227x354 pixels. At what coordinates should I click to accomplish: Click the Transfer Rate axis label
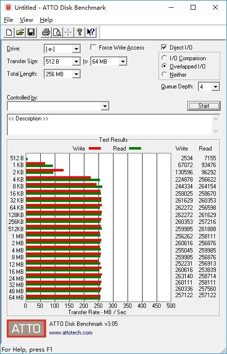coord(97,312)
